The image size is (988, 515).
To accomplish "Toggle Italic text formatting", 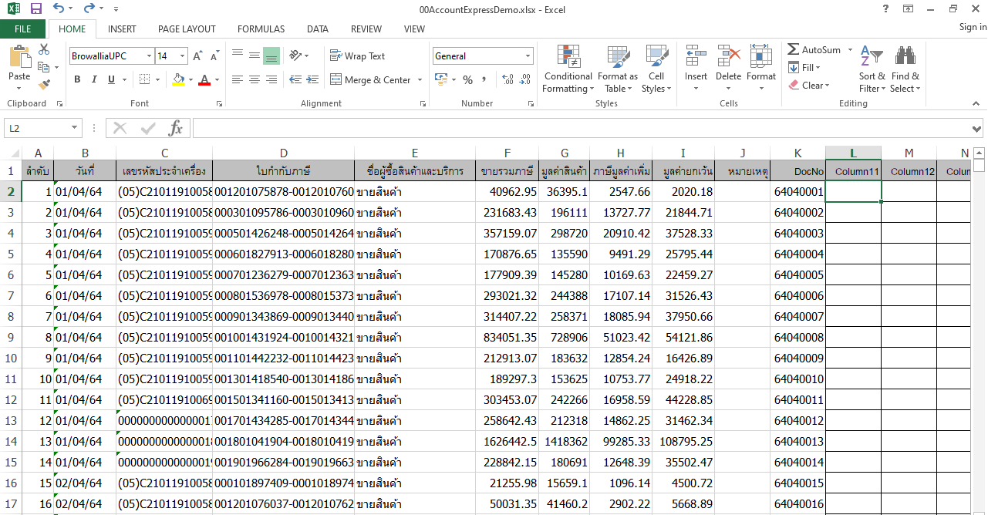I will point(94,79).
